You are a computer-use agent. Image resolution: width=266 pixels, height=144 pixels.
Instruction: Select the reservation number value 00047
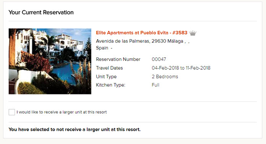coord(159,59)
